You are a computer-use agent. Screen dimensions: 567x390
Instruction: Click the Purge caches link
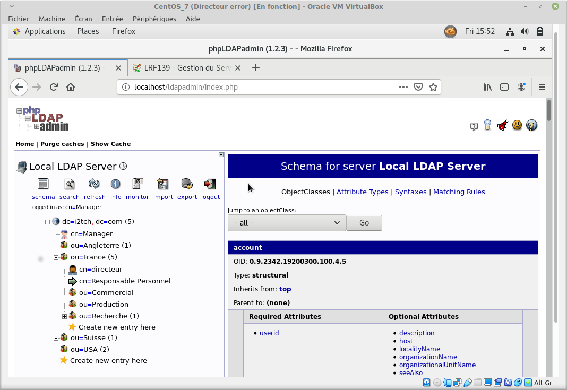pos(62,144)
